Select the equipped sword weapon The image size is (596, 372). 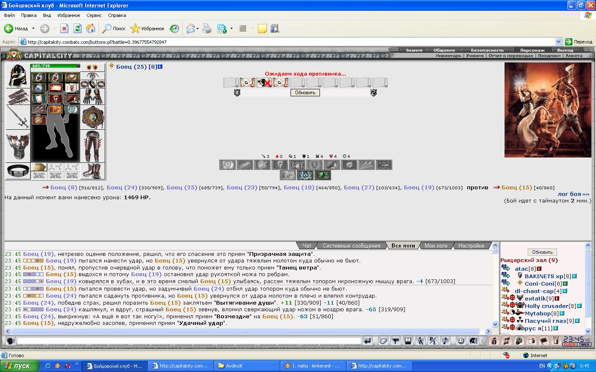click(18, 117)
